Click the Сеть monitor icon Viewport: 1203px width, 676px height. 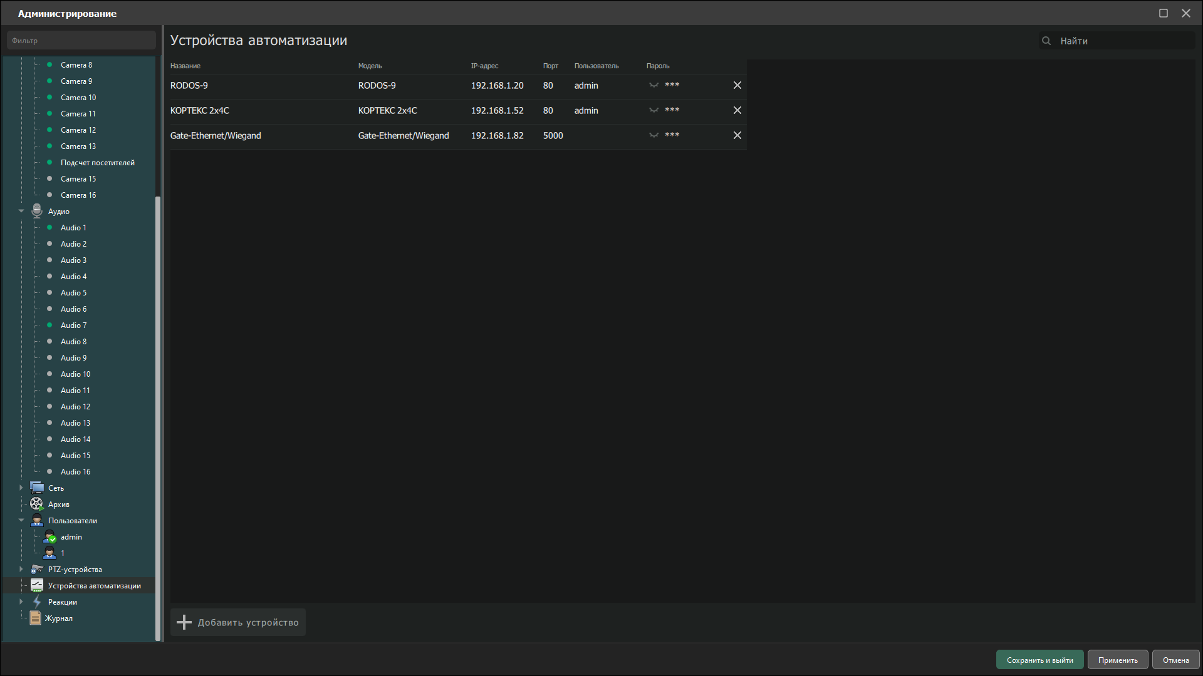[37, 488]
